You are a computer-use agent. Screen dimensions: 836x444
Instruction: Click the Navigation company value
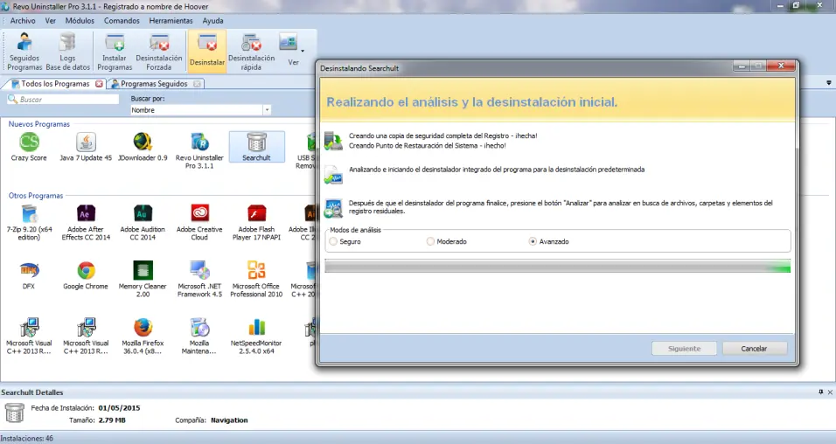(x=229, y=420)
